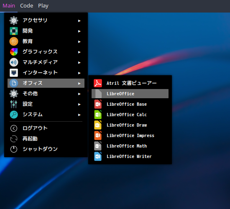Open the 教育 menu category
This screenshot has width=230, height=209.
click(x=46, y=41)
